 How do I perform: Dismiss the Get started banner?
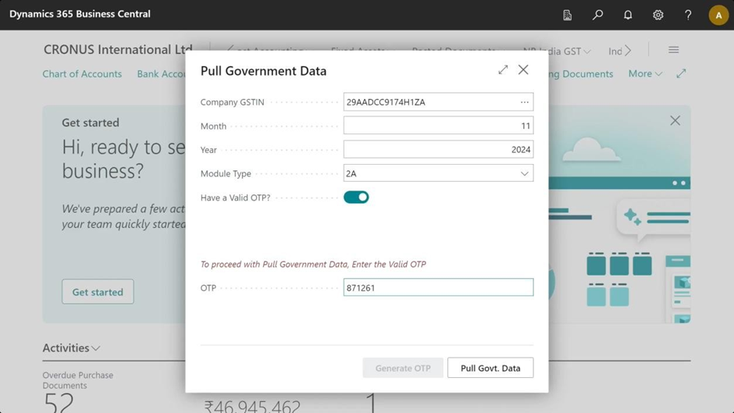click(675, 121)
